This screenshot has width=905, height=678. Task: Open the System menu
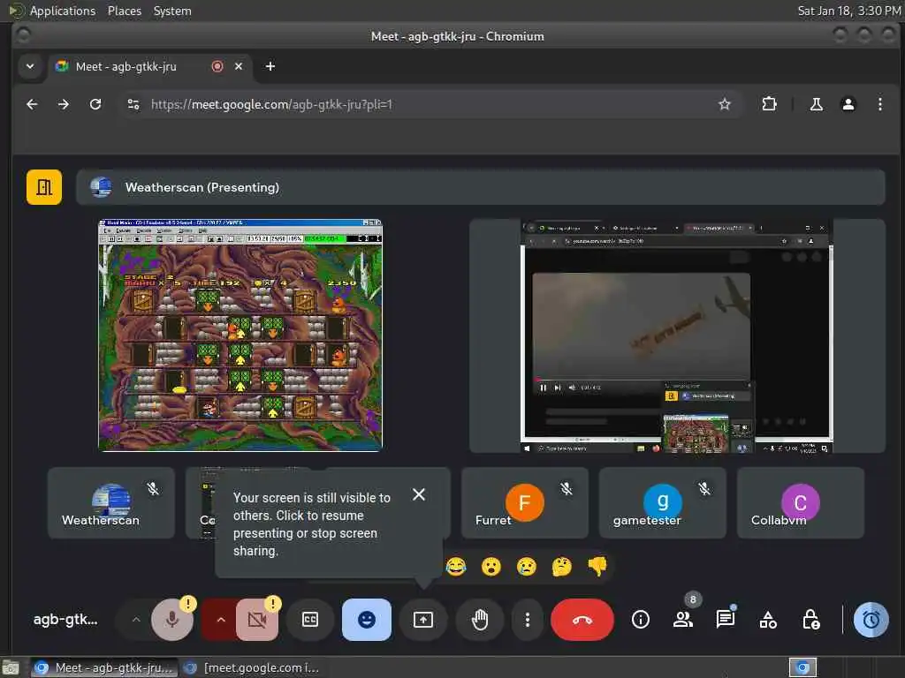pos(172,11)
